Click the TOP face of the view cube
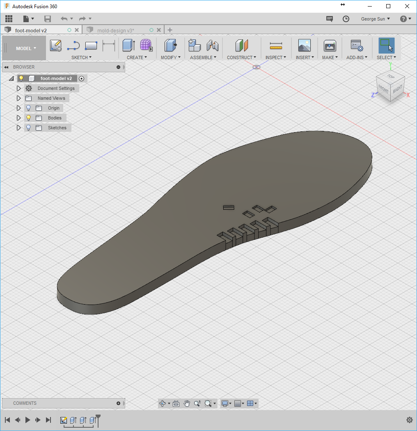This screenshot has width=417, height=431. (391, 76)
